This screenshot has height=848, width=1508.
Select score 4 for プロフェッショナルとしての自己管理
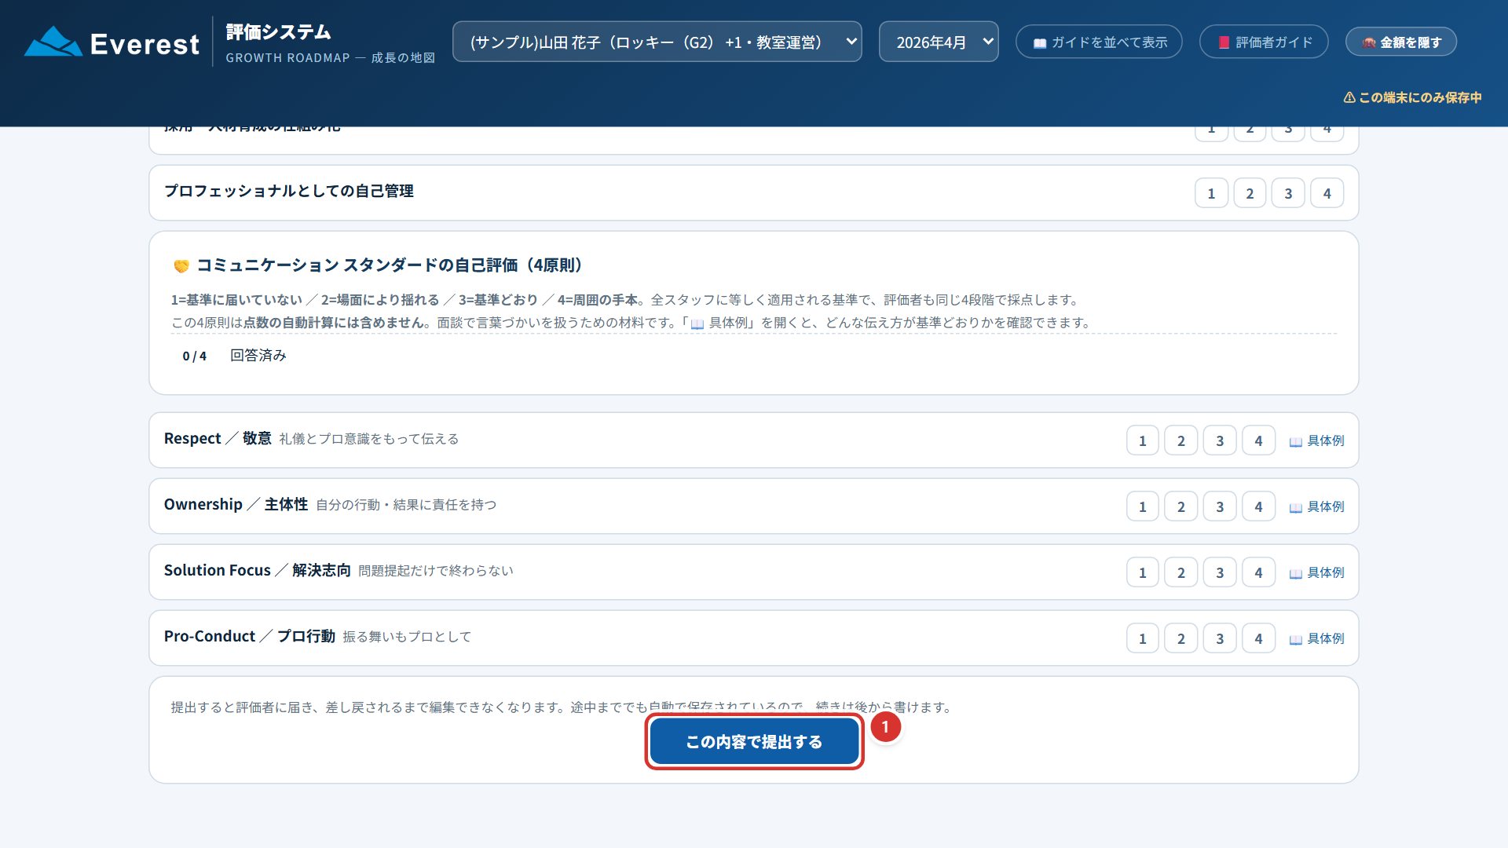coord(1327,193)
